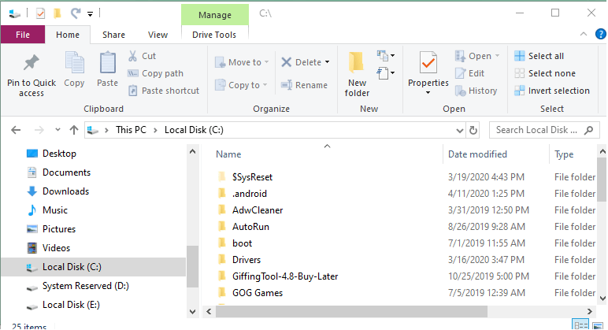Click Local Disk (C:) breadcrumb
Screen dimensions: 608x330
(194, 130)
